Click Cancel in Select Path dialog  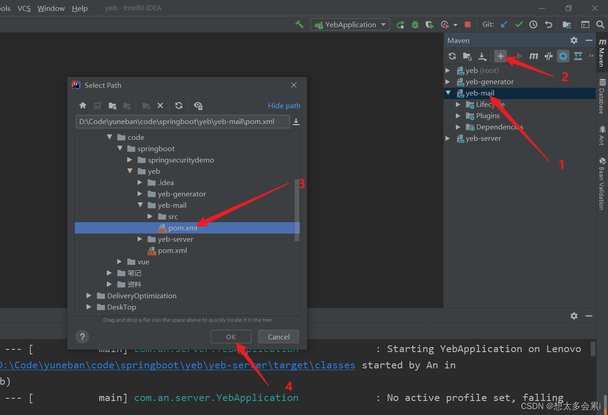(x=278, y=337)
